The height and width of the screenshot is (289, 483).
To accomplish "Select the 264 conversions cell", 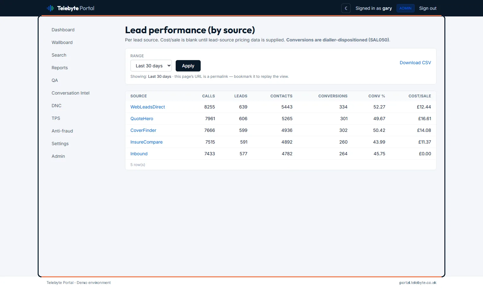I will (x=343, y=154).
